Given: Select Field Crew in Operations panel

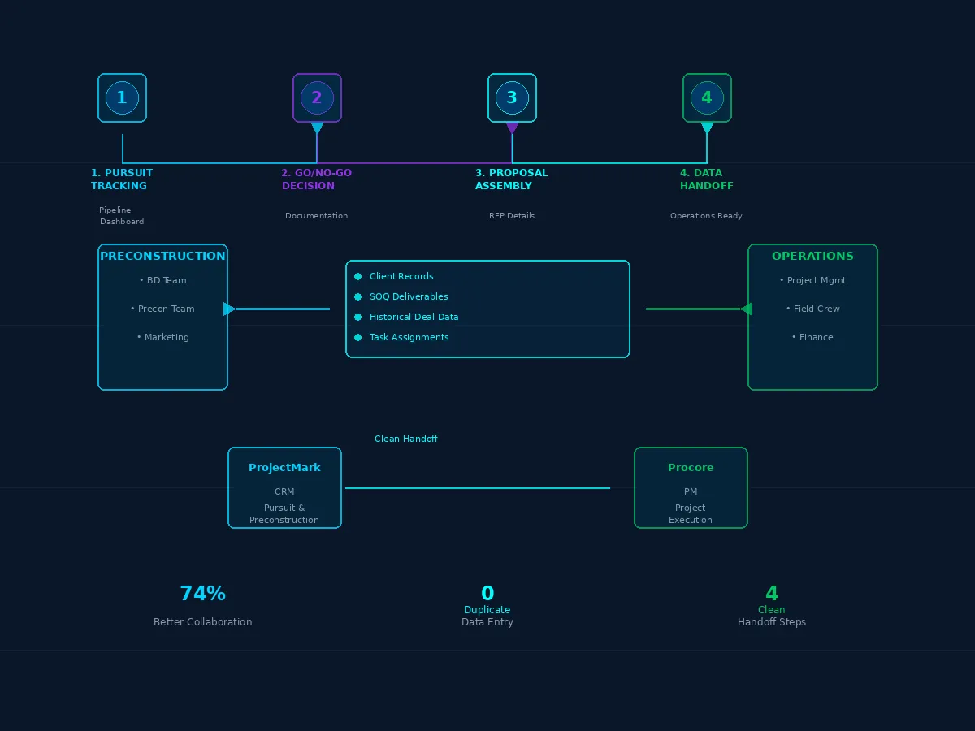Looking at the screenshot, I should (x=812, y=309).
